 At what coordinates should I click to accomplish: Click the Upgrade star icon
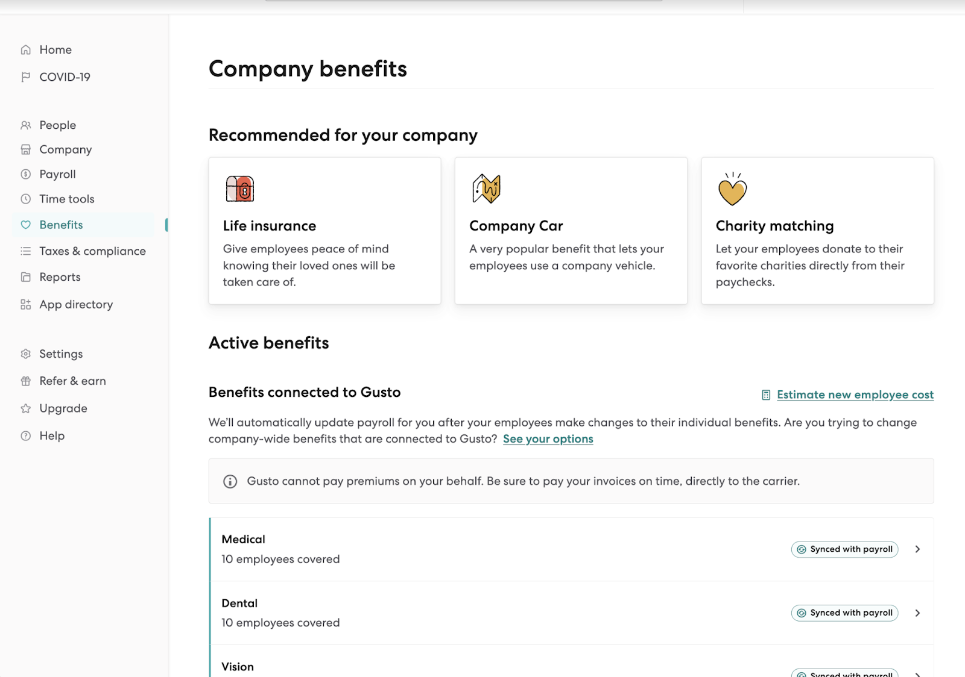point(25,408)
